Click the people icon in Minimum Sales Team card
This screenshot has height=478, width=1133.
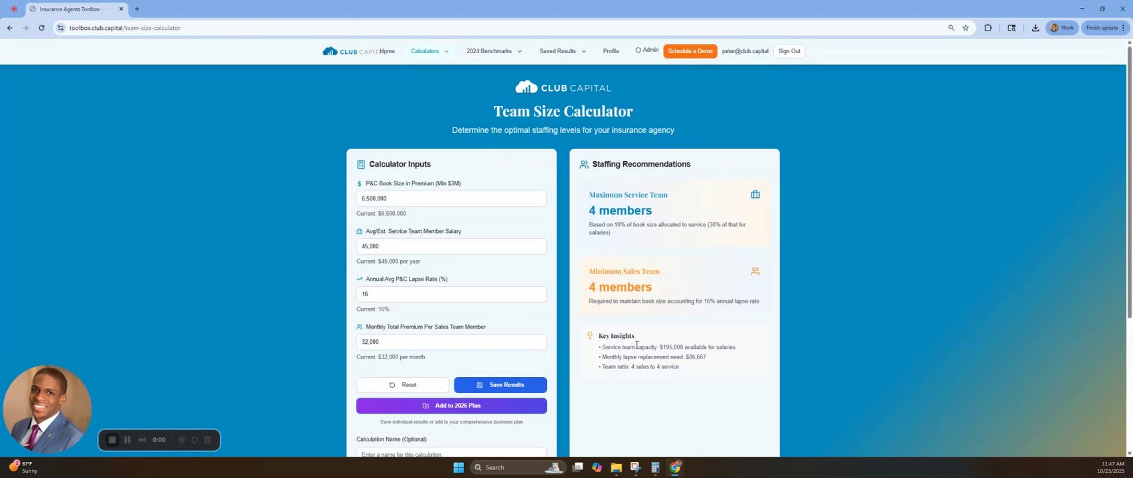755,271
